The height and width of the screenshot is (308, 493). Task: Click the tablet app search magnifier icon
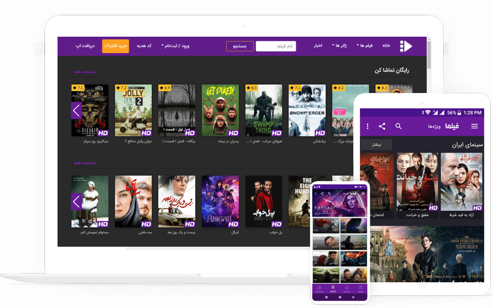[x=398, y=126]
